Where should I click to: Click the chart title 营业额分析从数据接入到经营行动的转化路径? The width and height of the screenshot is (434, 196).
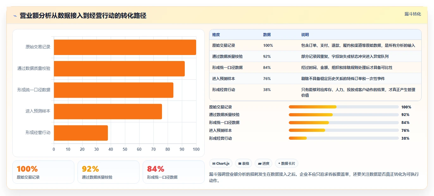83,16
